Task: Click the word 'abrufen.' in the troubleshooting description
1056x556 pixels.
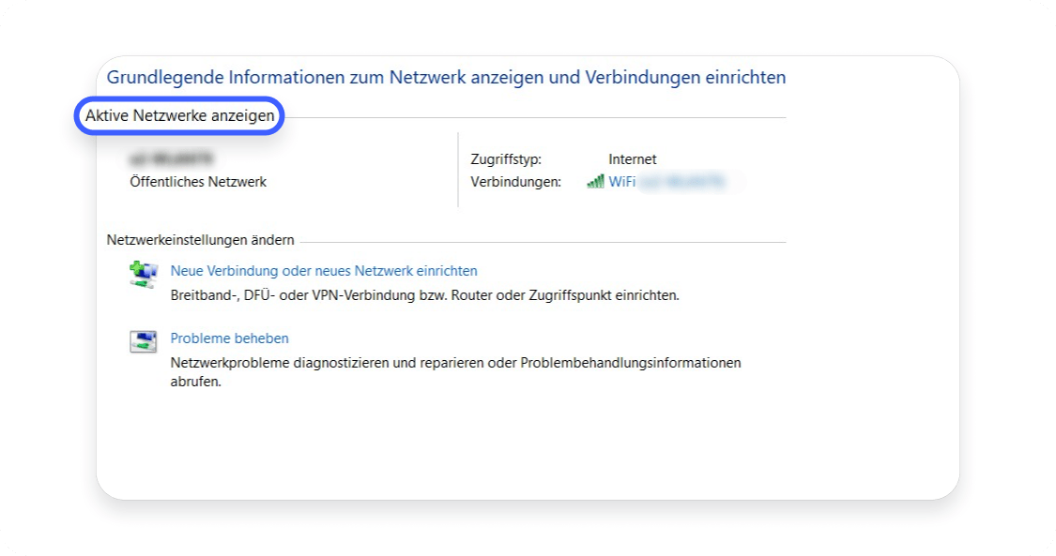Action: pyautogui.click(x=195, y=382)
